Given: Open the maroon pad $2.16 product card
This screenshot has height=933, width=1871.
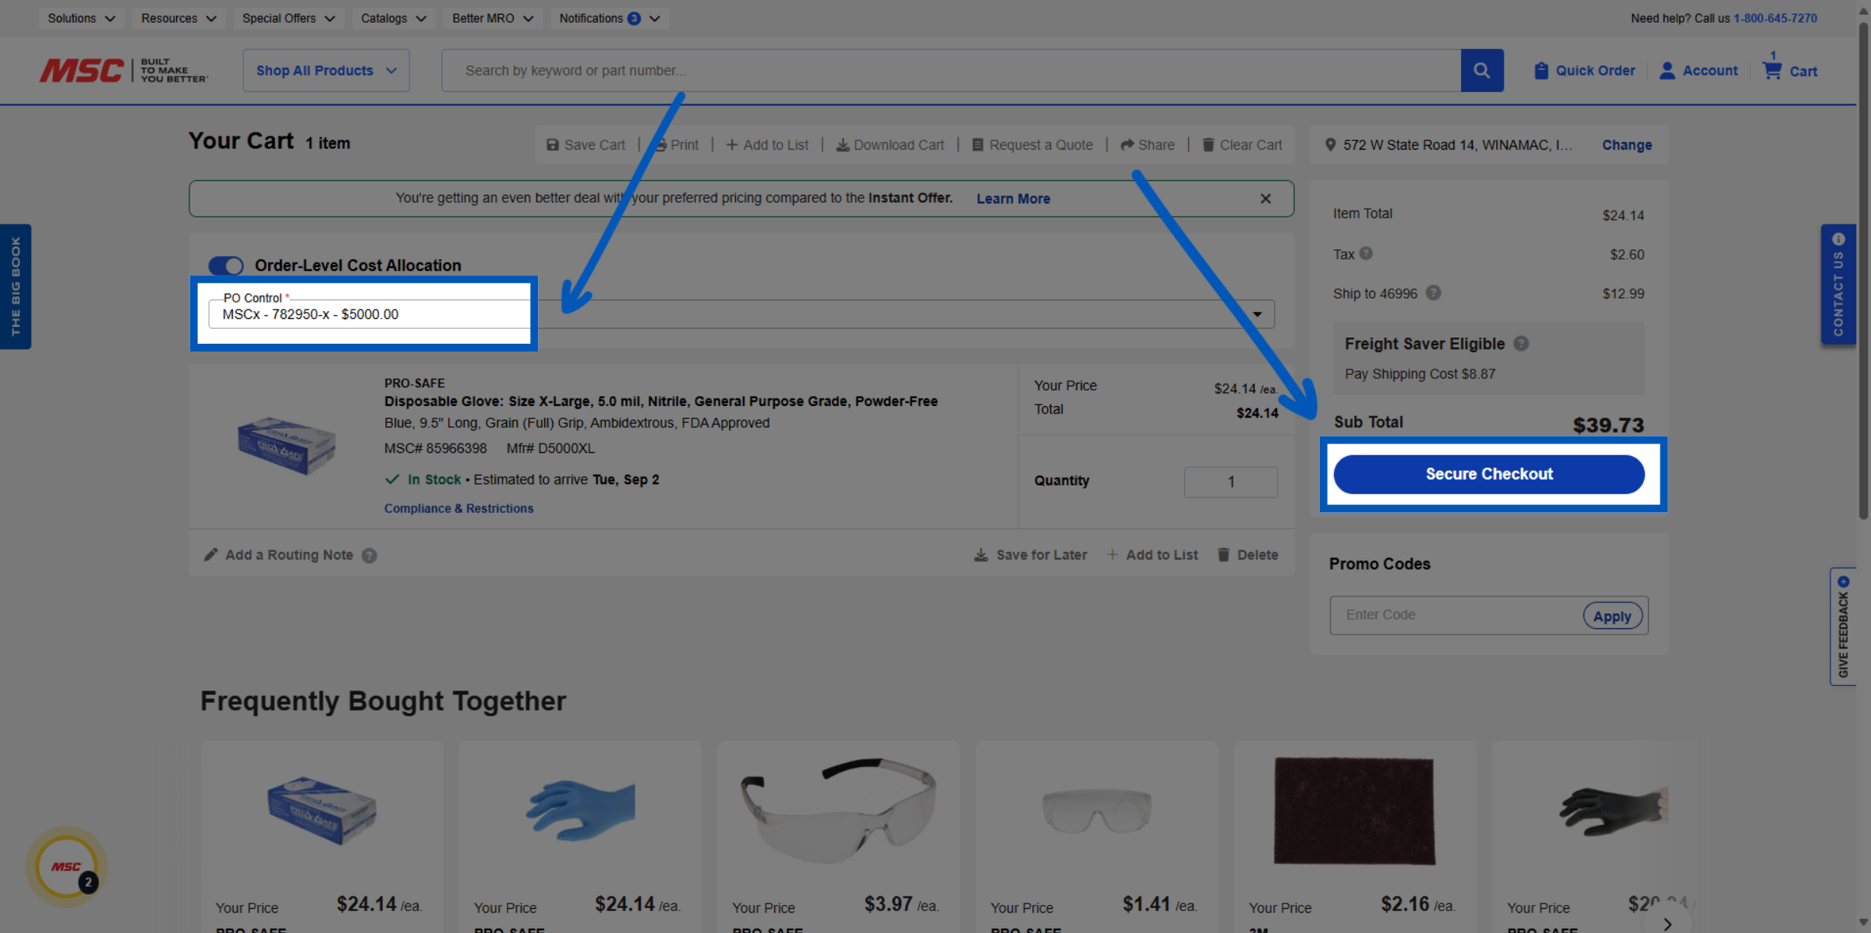Looking at the screenshot, I should 1355,836.
